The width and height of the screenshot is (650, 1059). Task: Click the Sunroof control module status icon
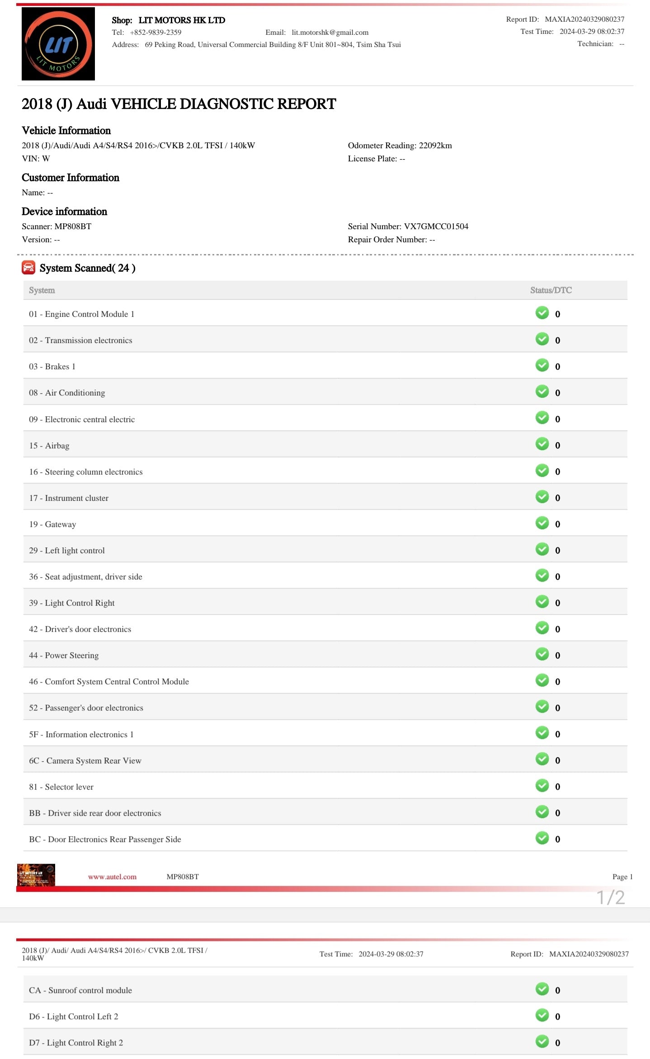click(542, 989)
